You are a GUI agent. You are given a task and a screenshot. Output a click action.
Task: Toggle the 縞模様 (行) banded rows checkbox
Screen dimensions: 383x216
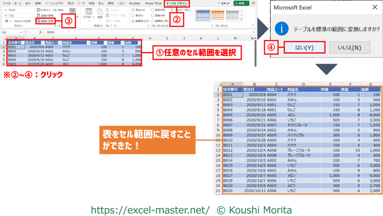click(x=133, y=21)
